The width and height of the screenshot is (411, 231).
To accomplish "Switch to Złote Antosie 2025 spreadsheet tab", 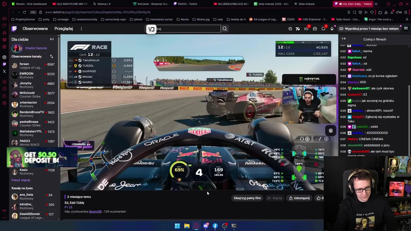I will point(271,4).
